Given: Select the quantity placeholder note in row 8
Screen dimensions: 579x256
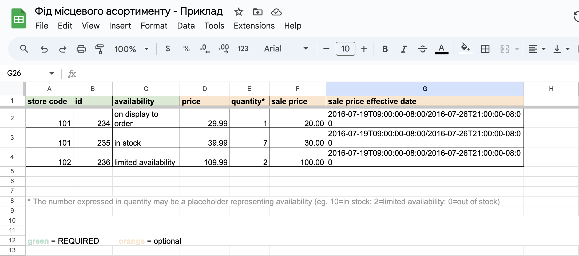Looking at the screenshot, I should tap(264, 202).
